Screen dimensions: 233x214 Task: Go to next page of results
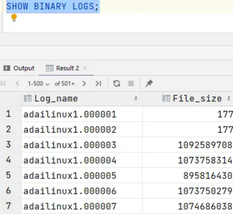tap(84, 83)
